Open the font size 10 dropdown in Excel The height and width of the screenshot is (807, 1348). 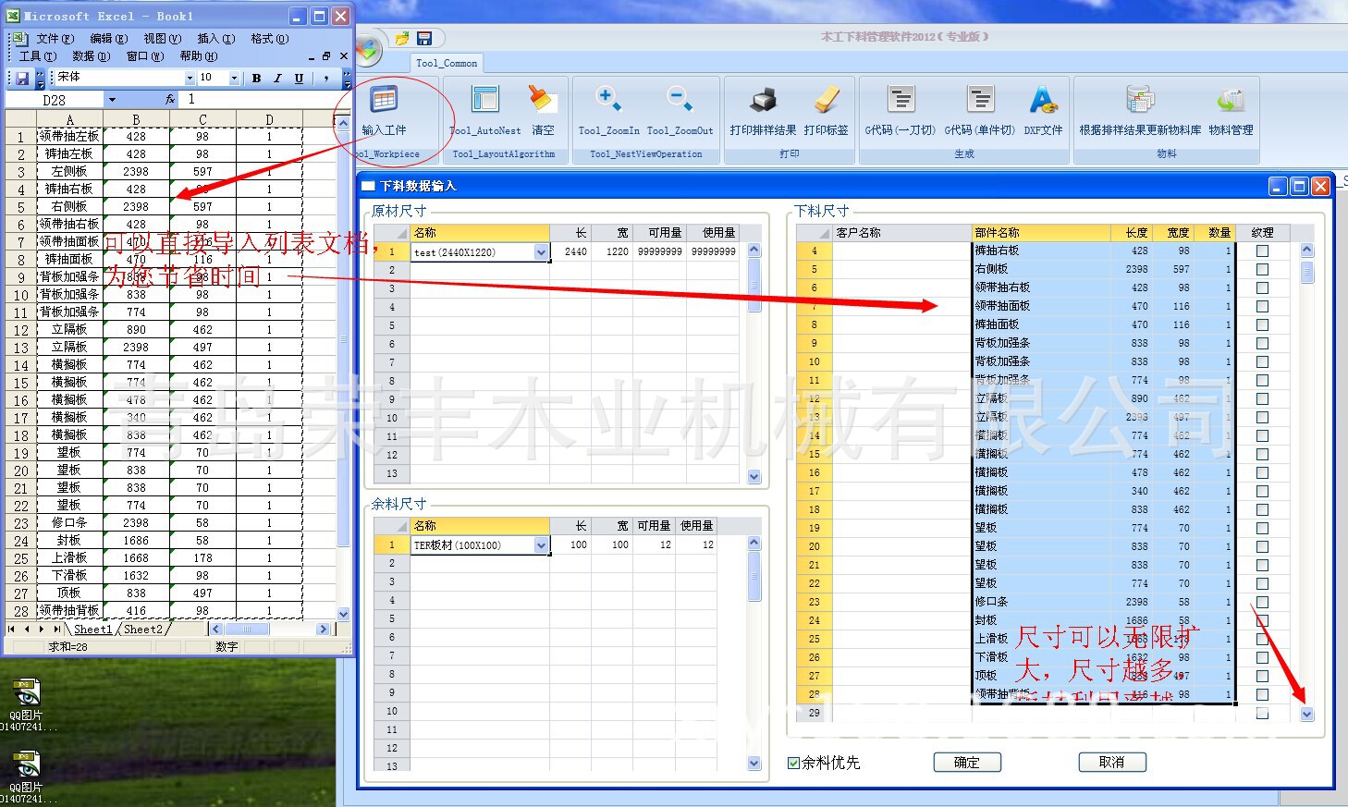[x=234, y=79]
